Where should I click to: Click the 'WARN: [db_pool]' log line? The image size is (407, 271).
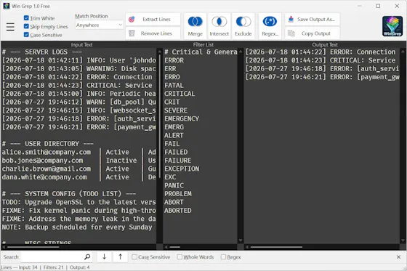coord(78,102)
